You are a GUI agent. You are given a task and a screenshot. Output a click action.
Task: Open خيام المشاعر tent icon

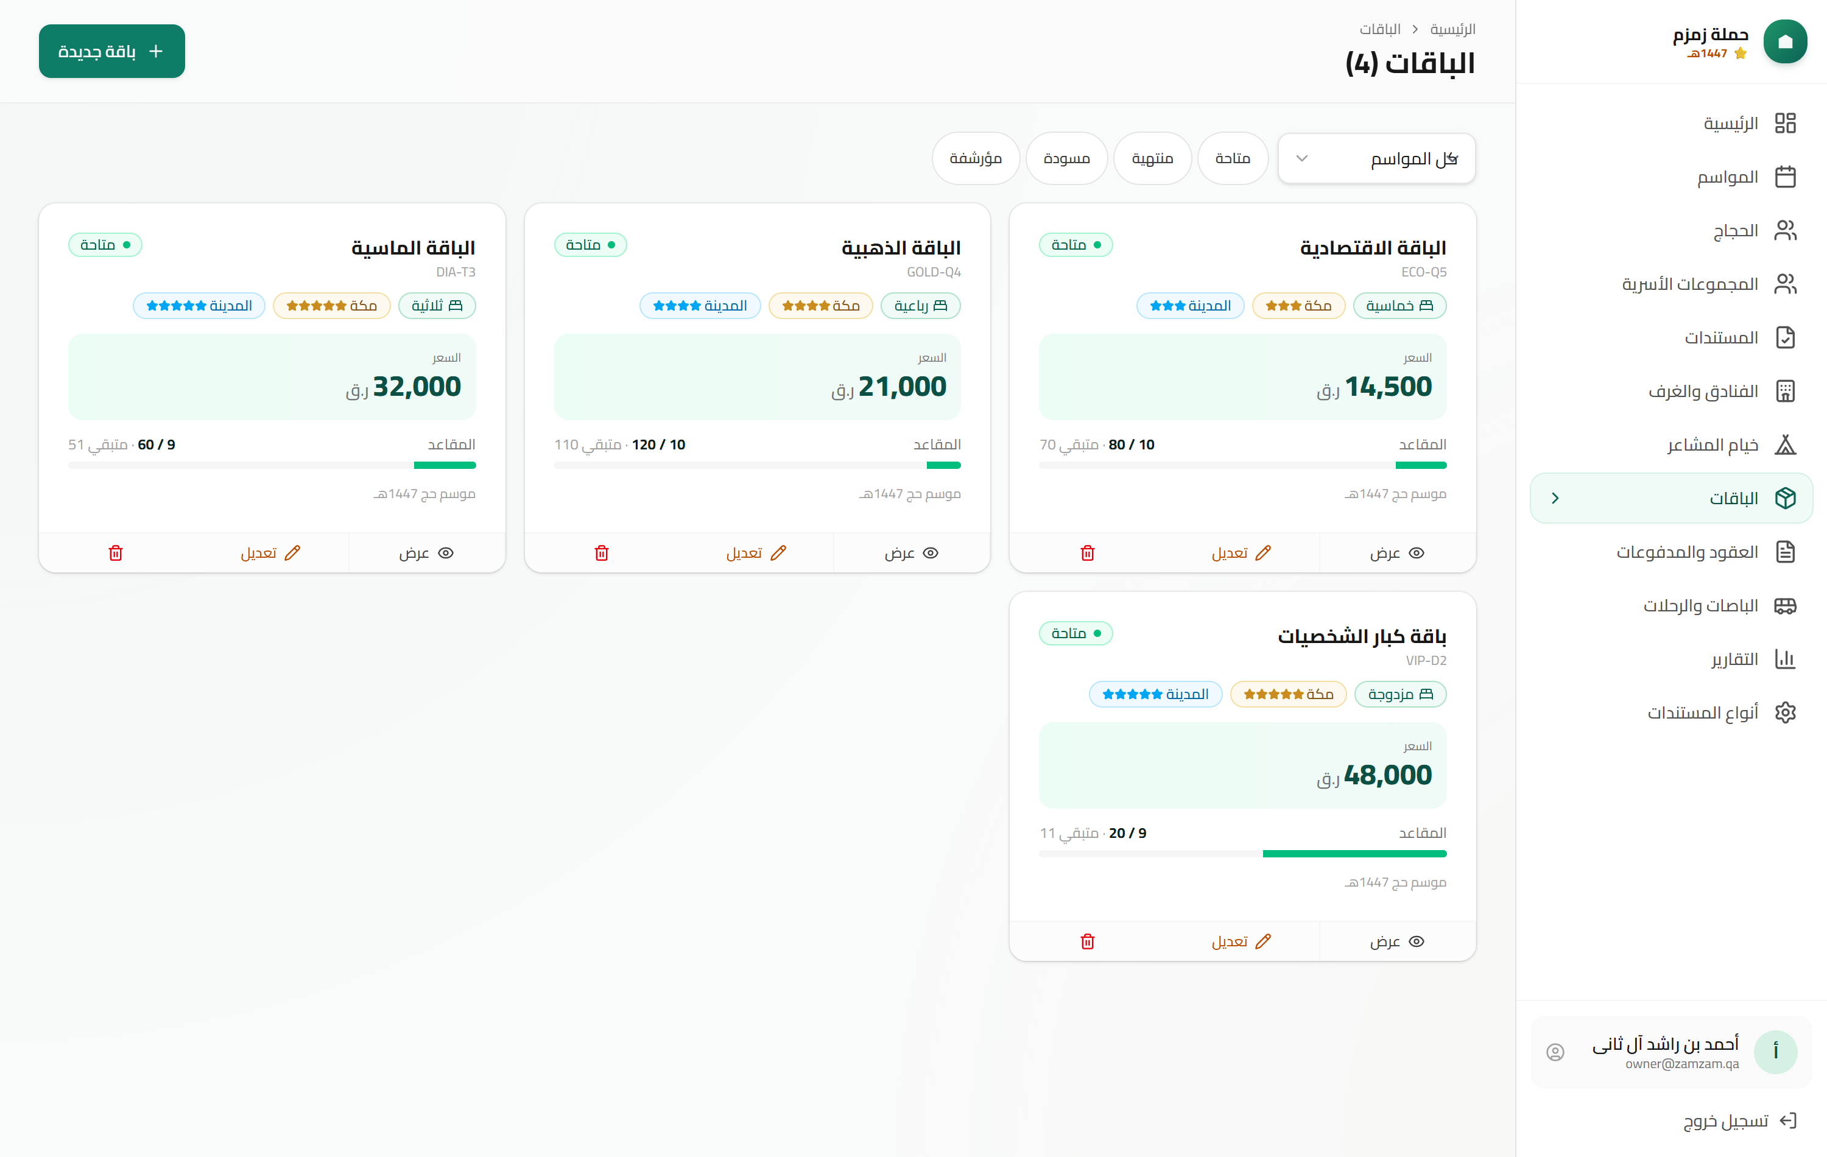click(x=1784, y=445)
